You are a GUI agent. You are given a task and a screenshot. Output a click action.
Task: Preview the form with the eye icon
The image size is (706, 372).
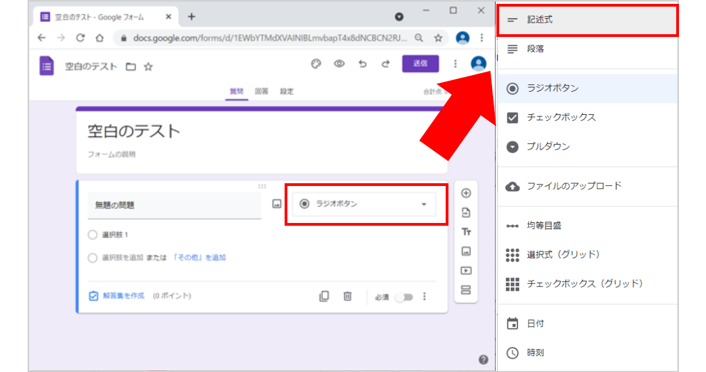click(339, 64)
